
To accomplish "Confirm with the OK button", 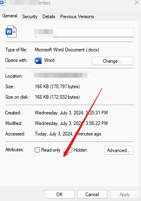I will (x=60, y=194).
